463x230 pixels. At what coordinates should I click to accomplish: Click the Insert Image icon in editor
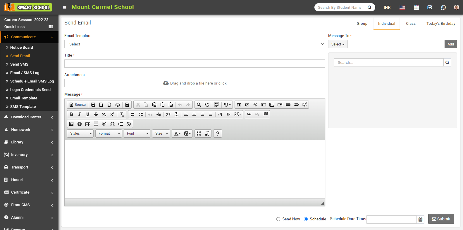click(71, 124)
